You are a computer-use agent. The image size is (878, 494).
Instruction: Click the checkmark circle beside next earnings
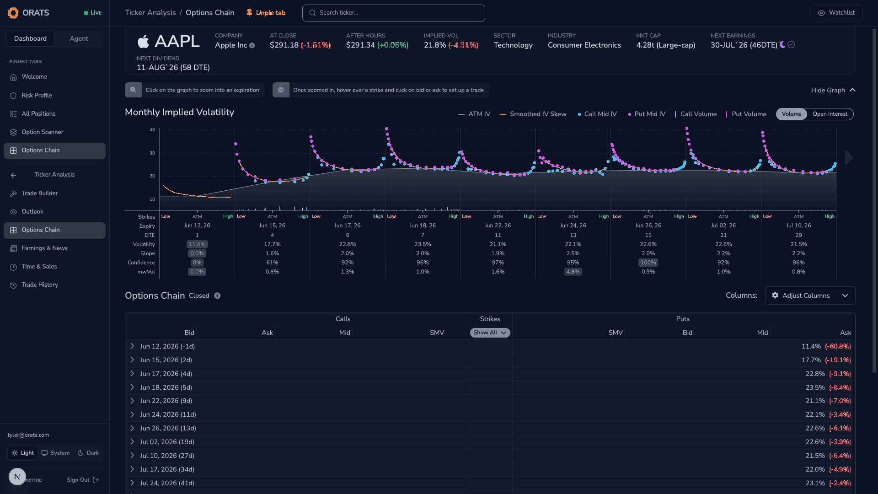[x=791, y=44]
